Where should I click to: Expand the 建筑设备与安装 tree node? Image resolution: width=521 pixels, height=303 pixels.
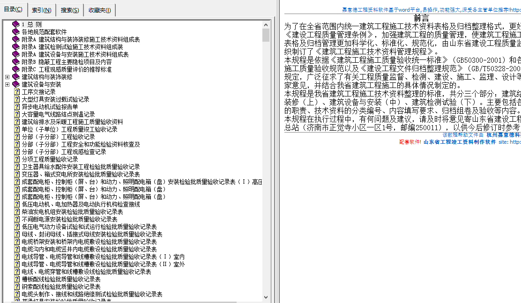(7, 84)
